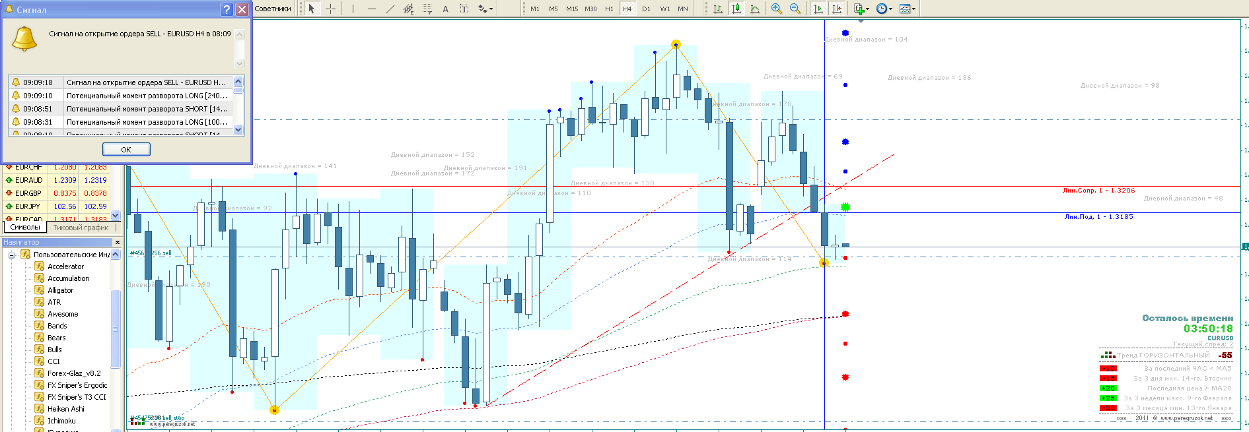Click the bell icon for 09:09:18 alert
The height and width of the screenshot is (432, 1249).
click(x=16, y=82)
